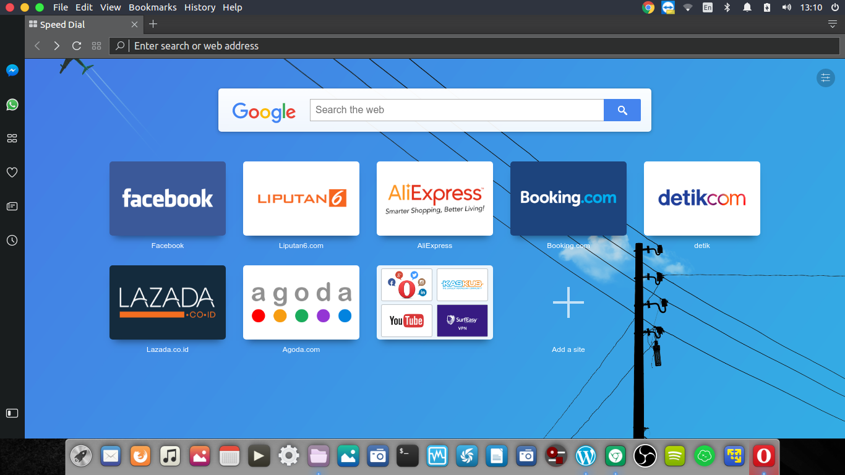The height and width of the screenshot is (475, 845).
Task: Open Spotify from the dock
Action: click(675, 456)
